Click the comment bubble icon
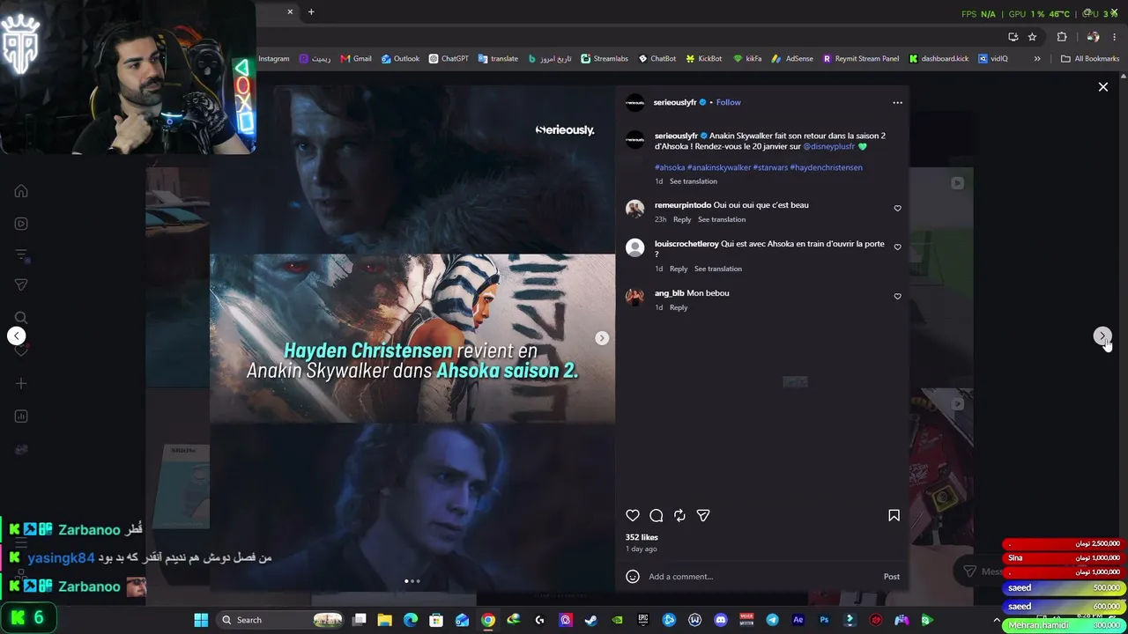The height and width of the screenshot is (634, 1128). 657,516
